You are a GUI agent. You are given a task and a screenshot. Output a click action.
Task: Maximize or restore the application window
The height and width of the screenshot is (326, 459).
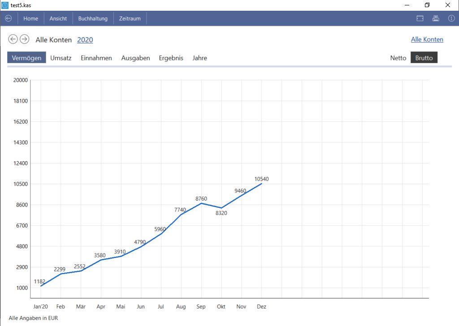click(x=427, y=5)
